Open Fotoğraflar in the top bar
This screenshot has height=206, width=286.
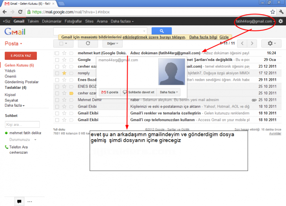coord(73,21)
